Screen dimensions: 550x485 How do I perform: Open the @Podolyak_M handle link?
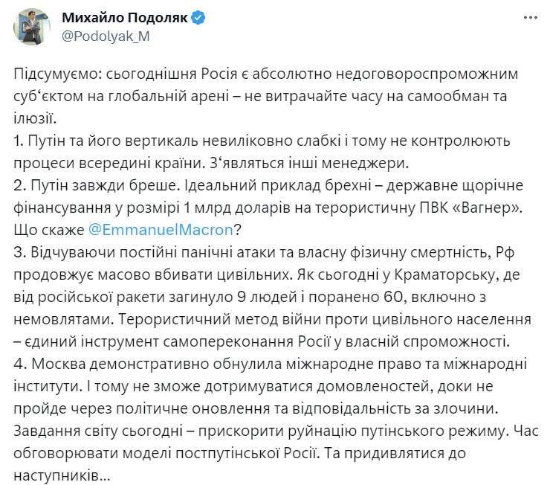(106, 36)
